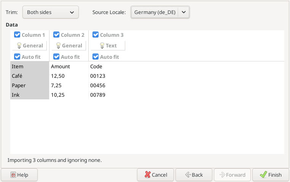The width and height of the screenshot is (290, 182).
Task: Change Column 1 format via General button
Action: point(30,45)
